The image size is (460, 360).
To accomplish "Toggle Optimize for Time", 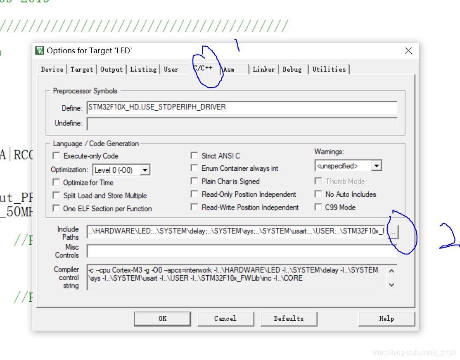I will click(x=56, y=182).
